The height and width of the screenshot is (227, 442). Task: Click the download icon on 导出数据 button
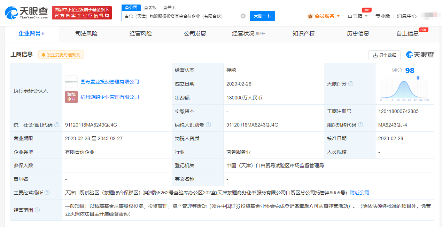[x=375, y=55]
